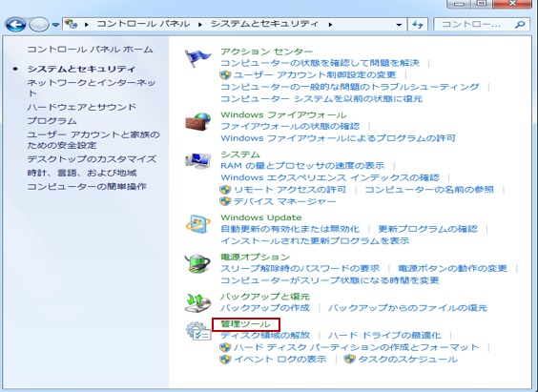Click デバイス マネージャー link

coord(285,201)
